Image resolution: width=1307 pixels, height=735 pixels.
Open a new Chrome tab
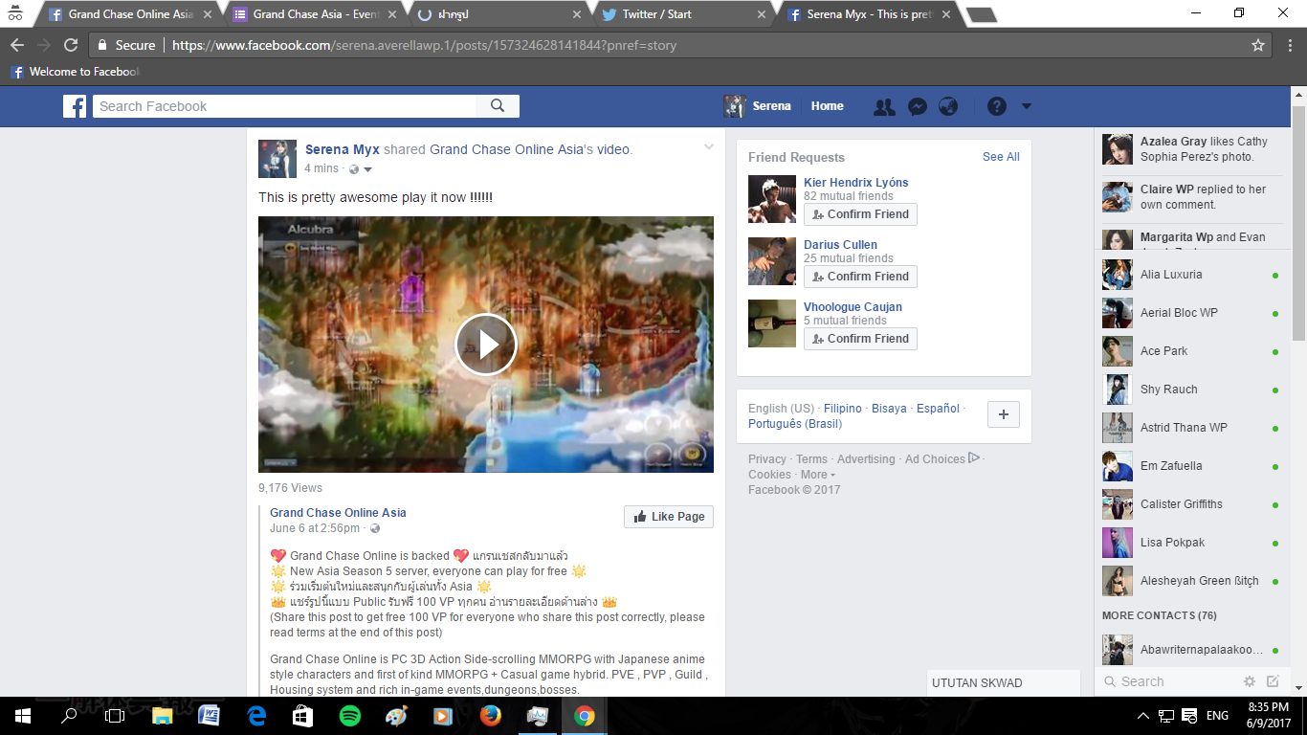coord(982,14)
